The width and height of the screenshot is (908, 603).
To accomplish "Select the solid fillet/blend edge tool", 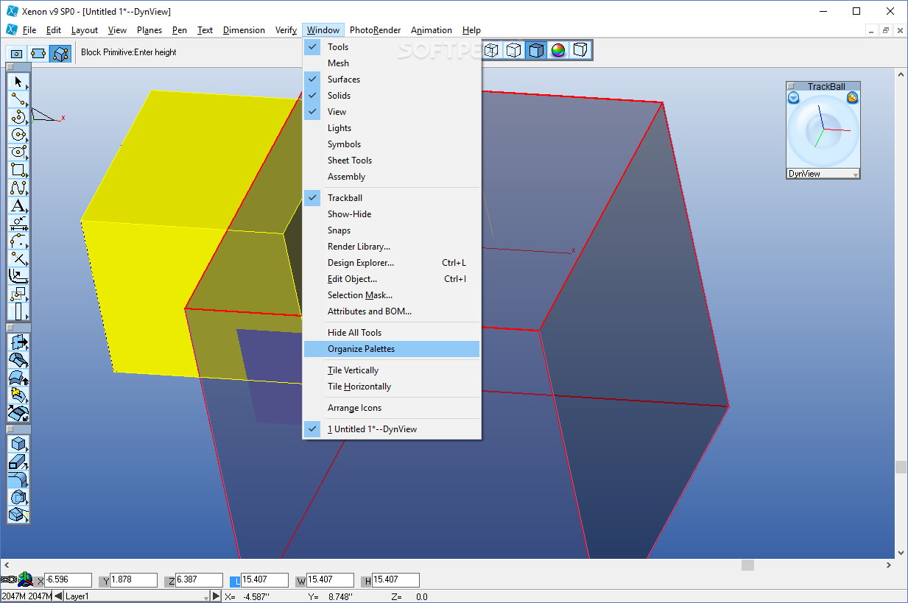I will click(18, 479).
